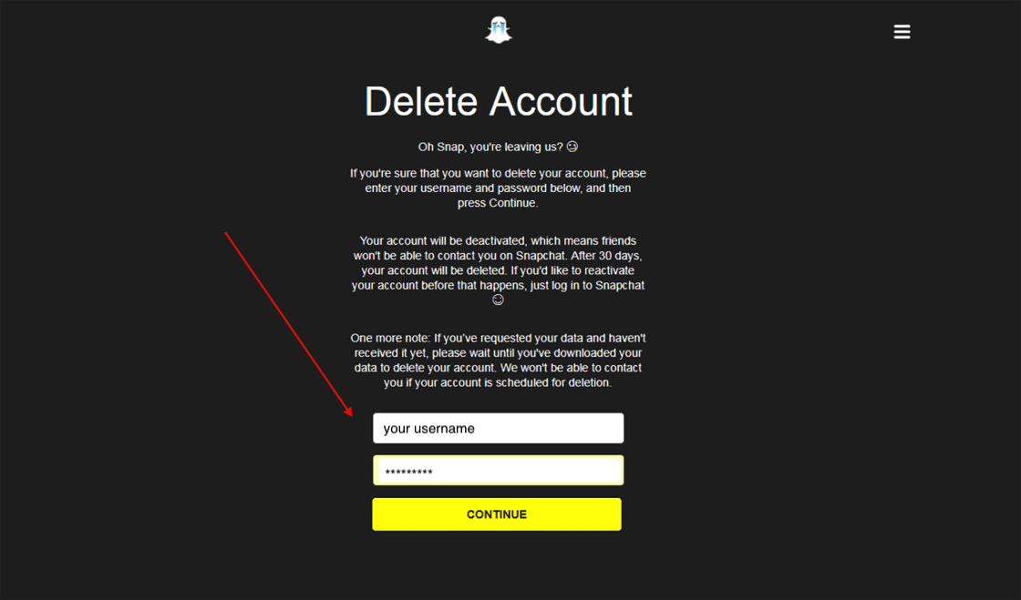Focus the "your username" input field
The image size is (1021, 600).
coord(498,429)
